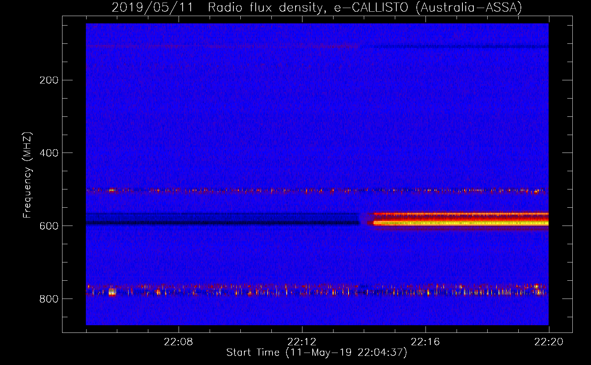591x365 pixels.
Task: Click the 22:08 time tick label
Action: click(x=179, y=342)
